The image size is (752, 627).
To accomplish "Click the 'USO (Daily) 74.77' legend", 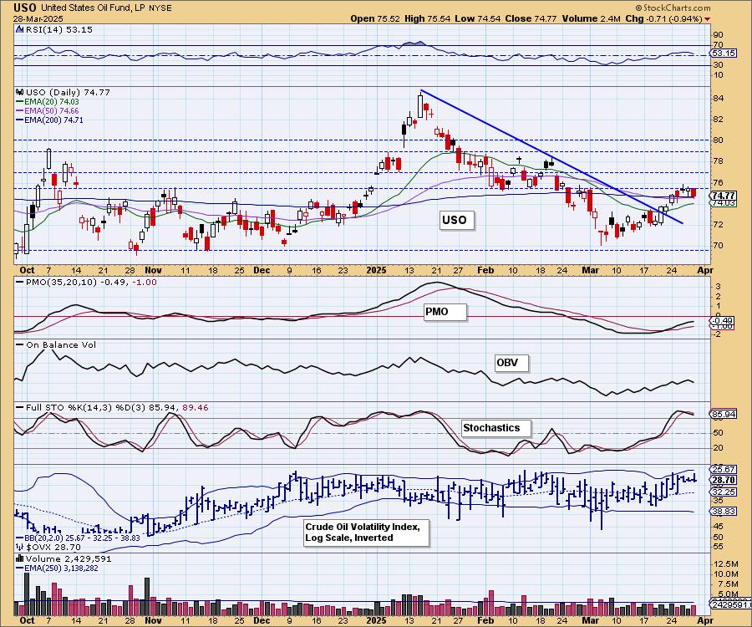I will [68, 92].
